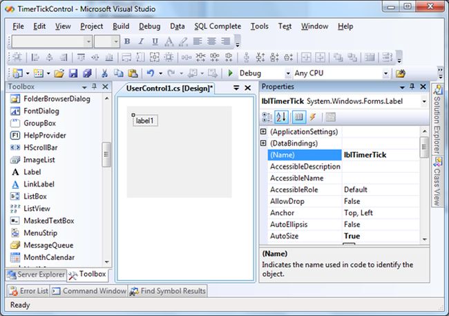Click the Paste clipboard icon
This screenshot has width=449, height=316.
coord(133,73)
